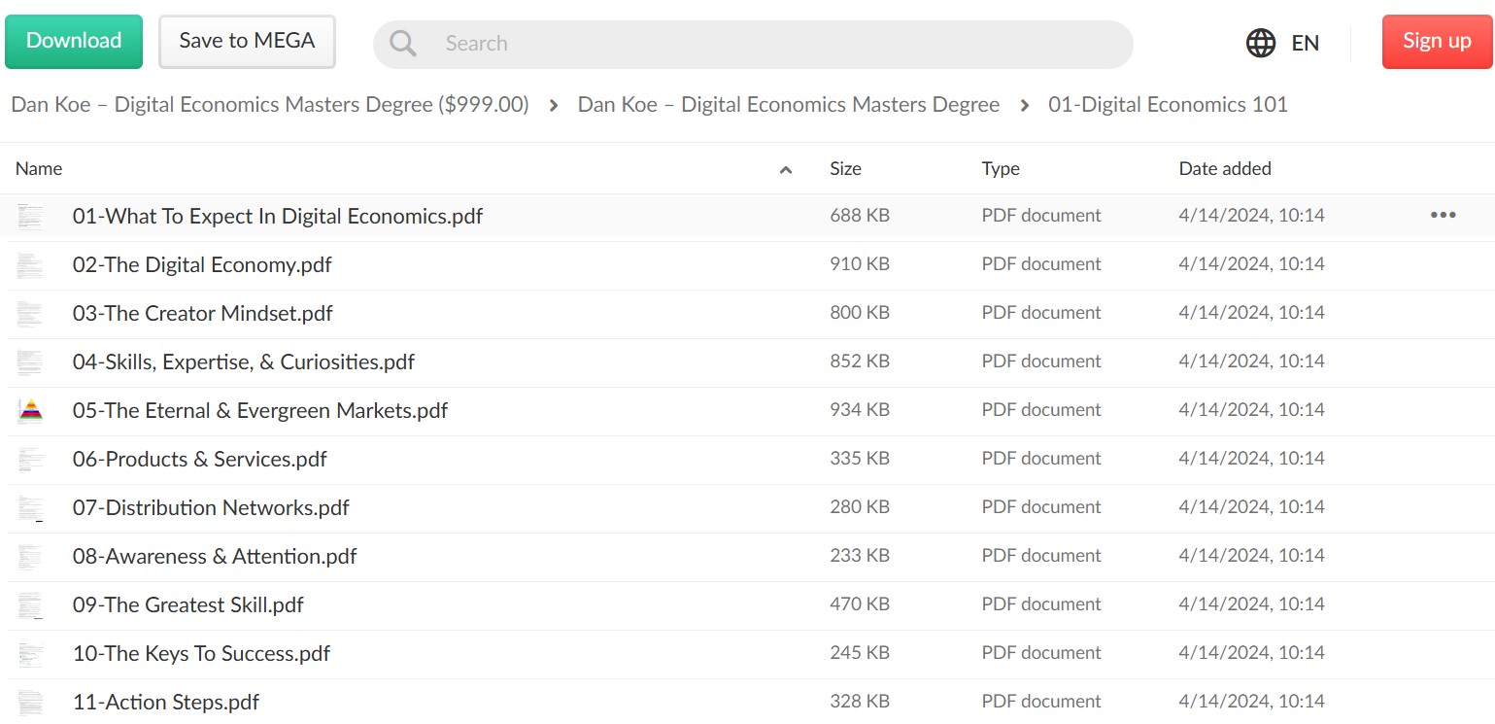Select the 03-The Creator Mindset.pdf file
The height and width of the screenshot is (724, 1495).
pos(747,313)
